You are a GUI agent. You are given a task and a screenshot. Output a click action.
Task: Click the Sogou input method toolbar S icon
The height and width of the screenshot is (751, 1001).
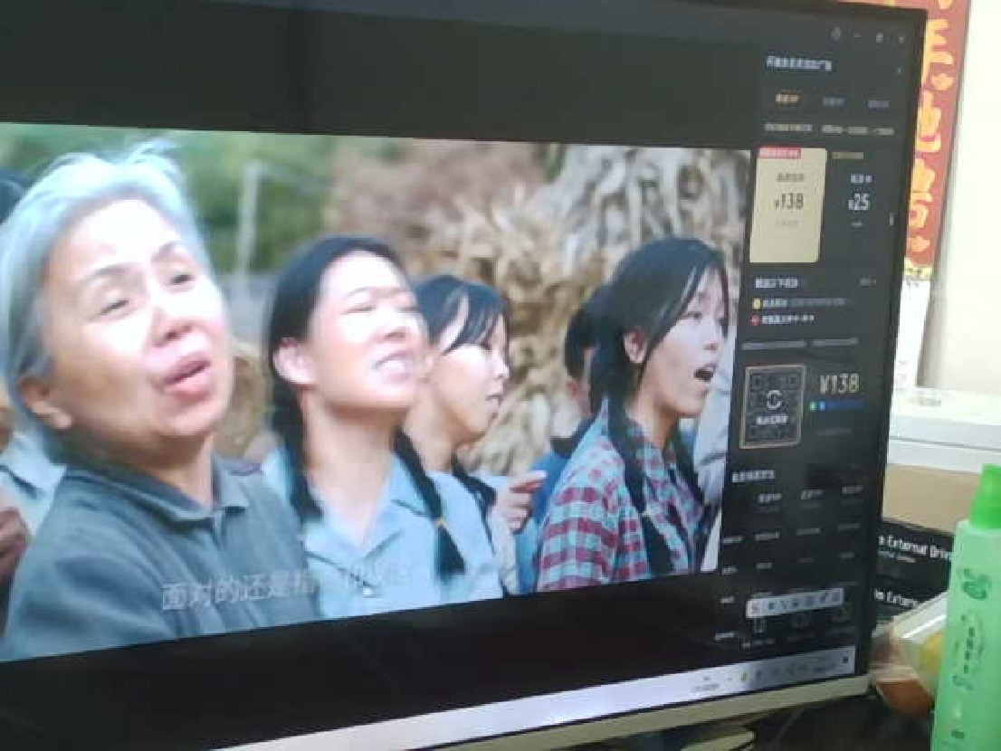pyautogui.click(x=753, y=604)
